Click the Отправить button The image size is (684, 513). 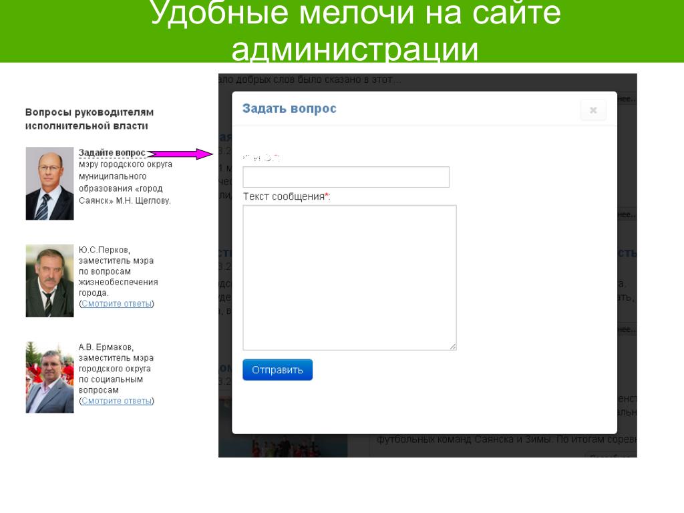(x=277, y=369)
